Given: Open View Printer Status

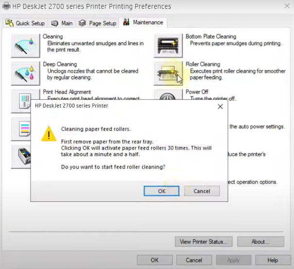Looking at the screenshot, I should [x=203, y=242].
